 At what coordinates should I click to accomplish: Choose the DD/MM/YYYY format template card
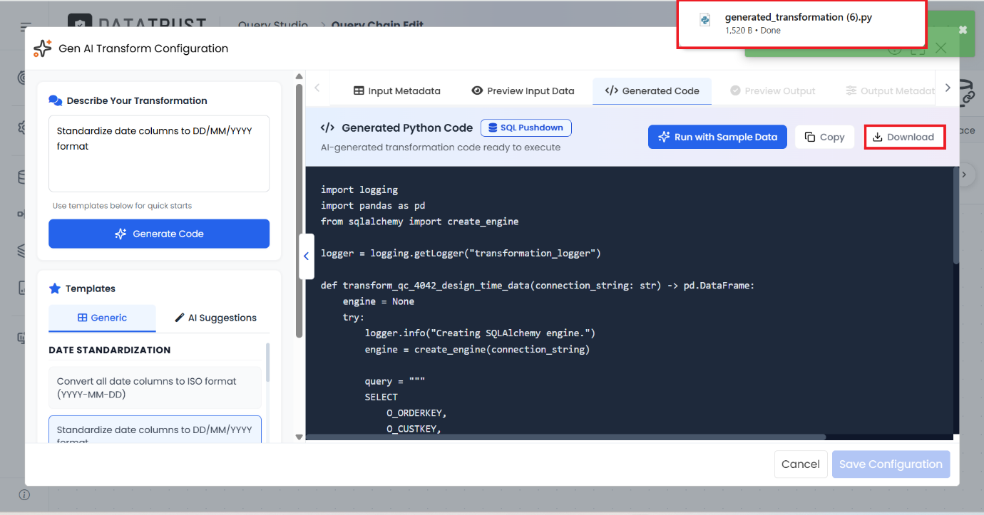155,430
